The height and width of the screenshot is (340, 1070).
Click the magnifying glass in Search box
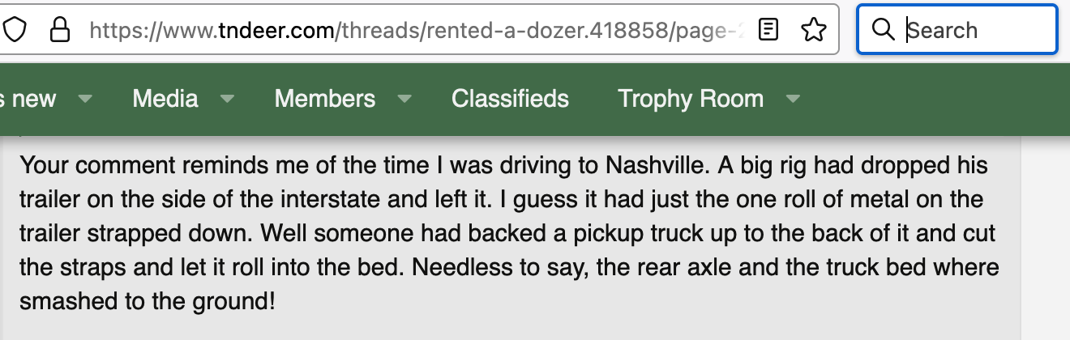882,30
